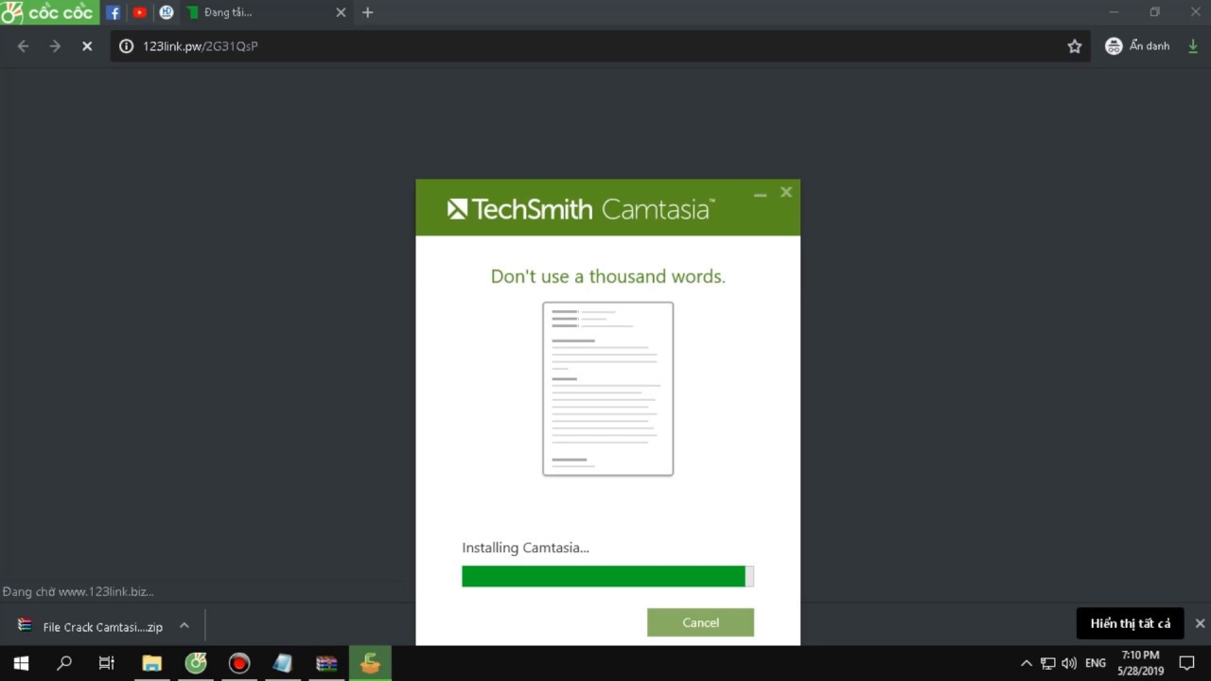1211x681 pixels.
Task: Open the red recorder taskbar app
Action: coord(239,663)
